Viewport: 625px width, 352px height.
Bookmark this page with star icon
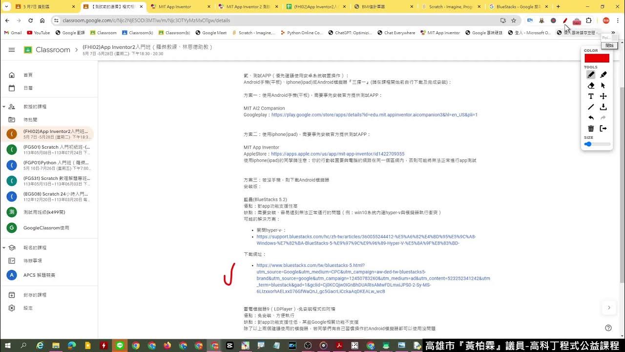[514, 21]
